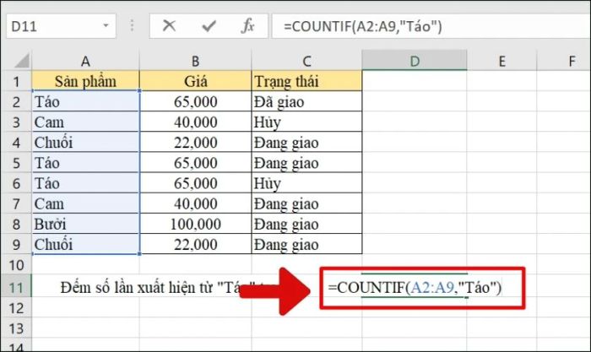Select row 12 header

[x=16, y=308]
